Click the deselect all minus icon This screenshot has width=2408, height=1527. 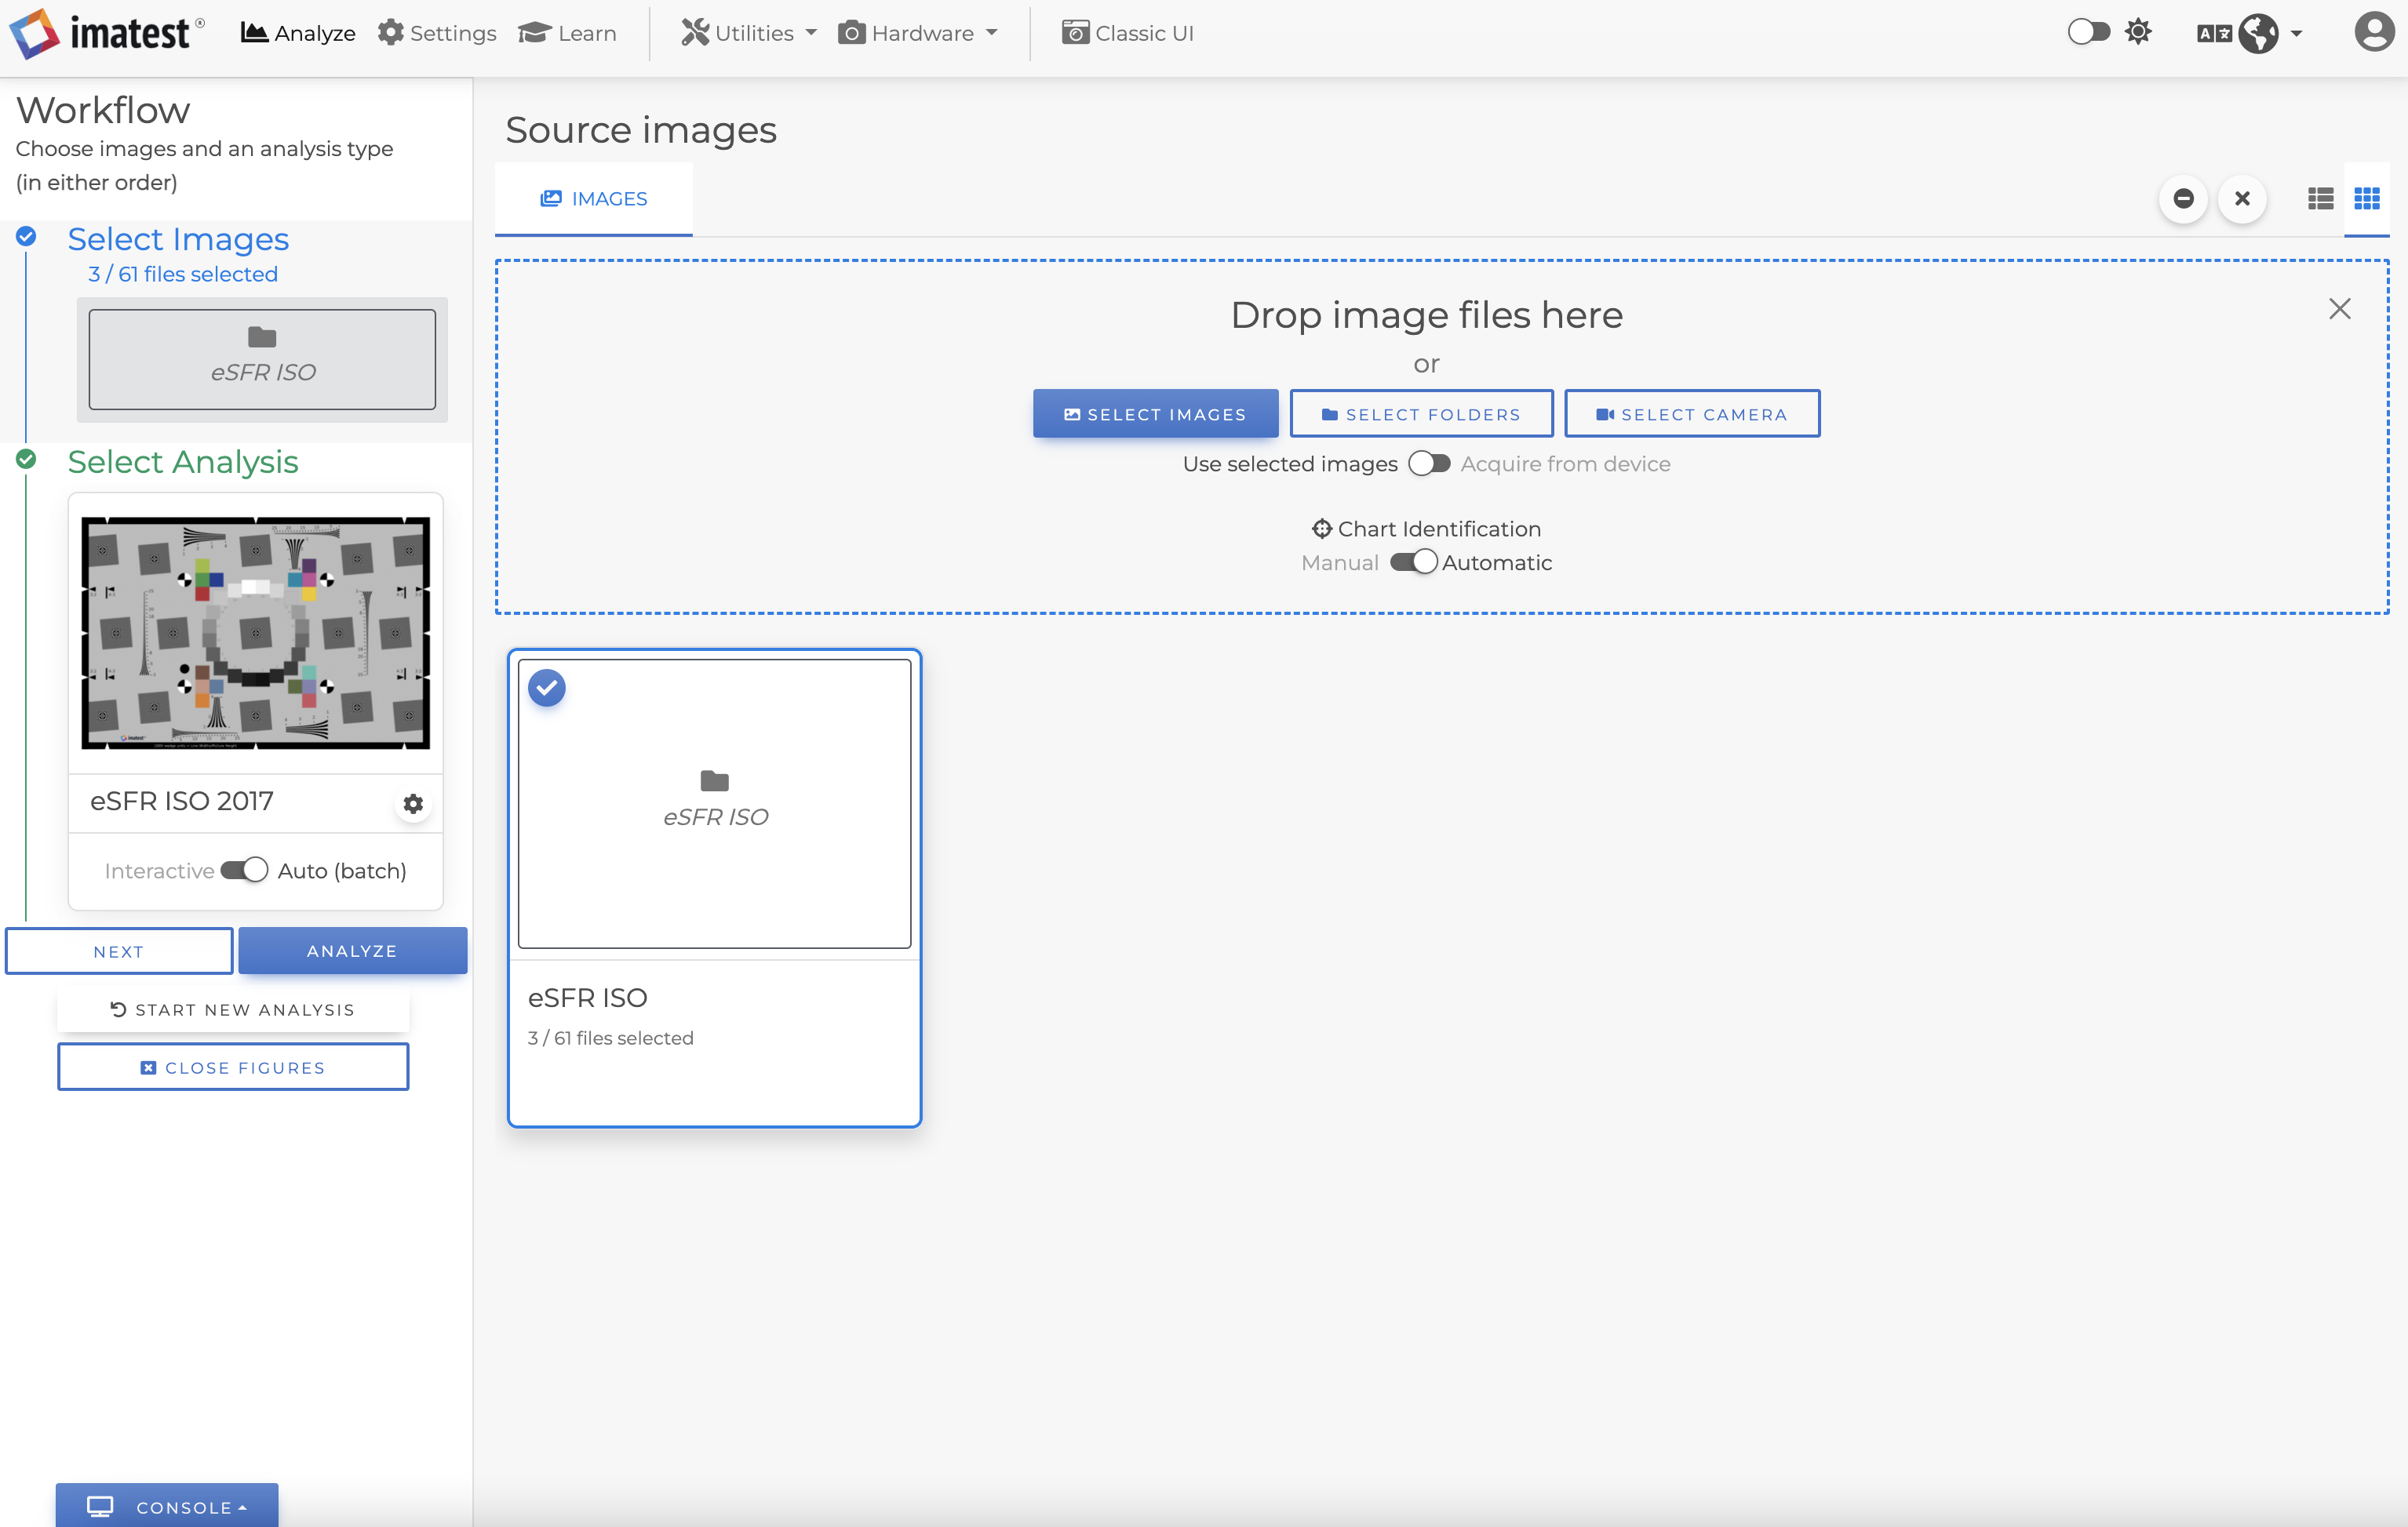coord(2184,198)
